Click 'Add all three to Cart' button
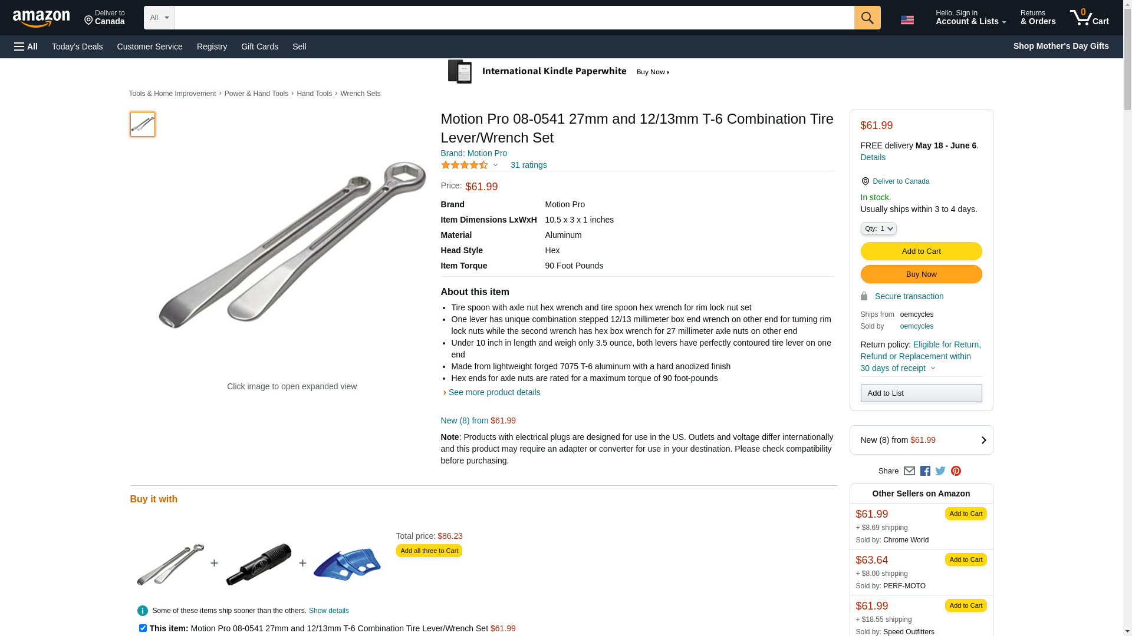Screen dimensions: 1132x636 click(x=429, y=551)
